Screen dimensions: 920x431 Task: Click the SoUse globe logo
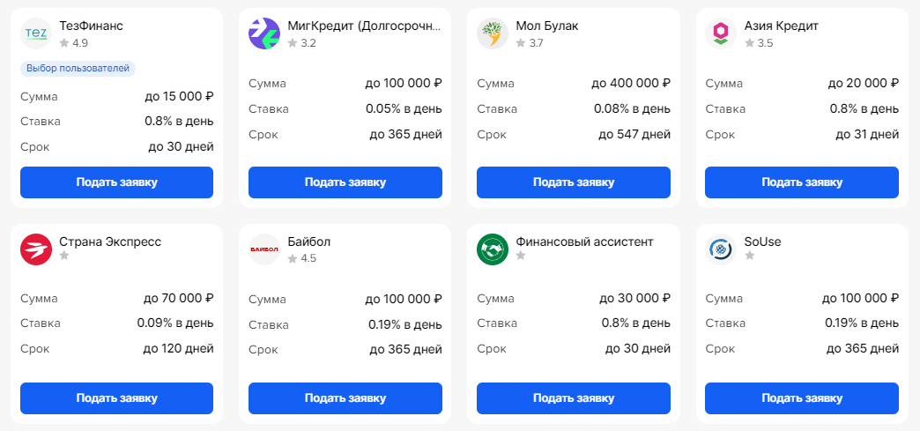721,249
